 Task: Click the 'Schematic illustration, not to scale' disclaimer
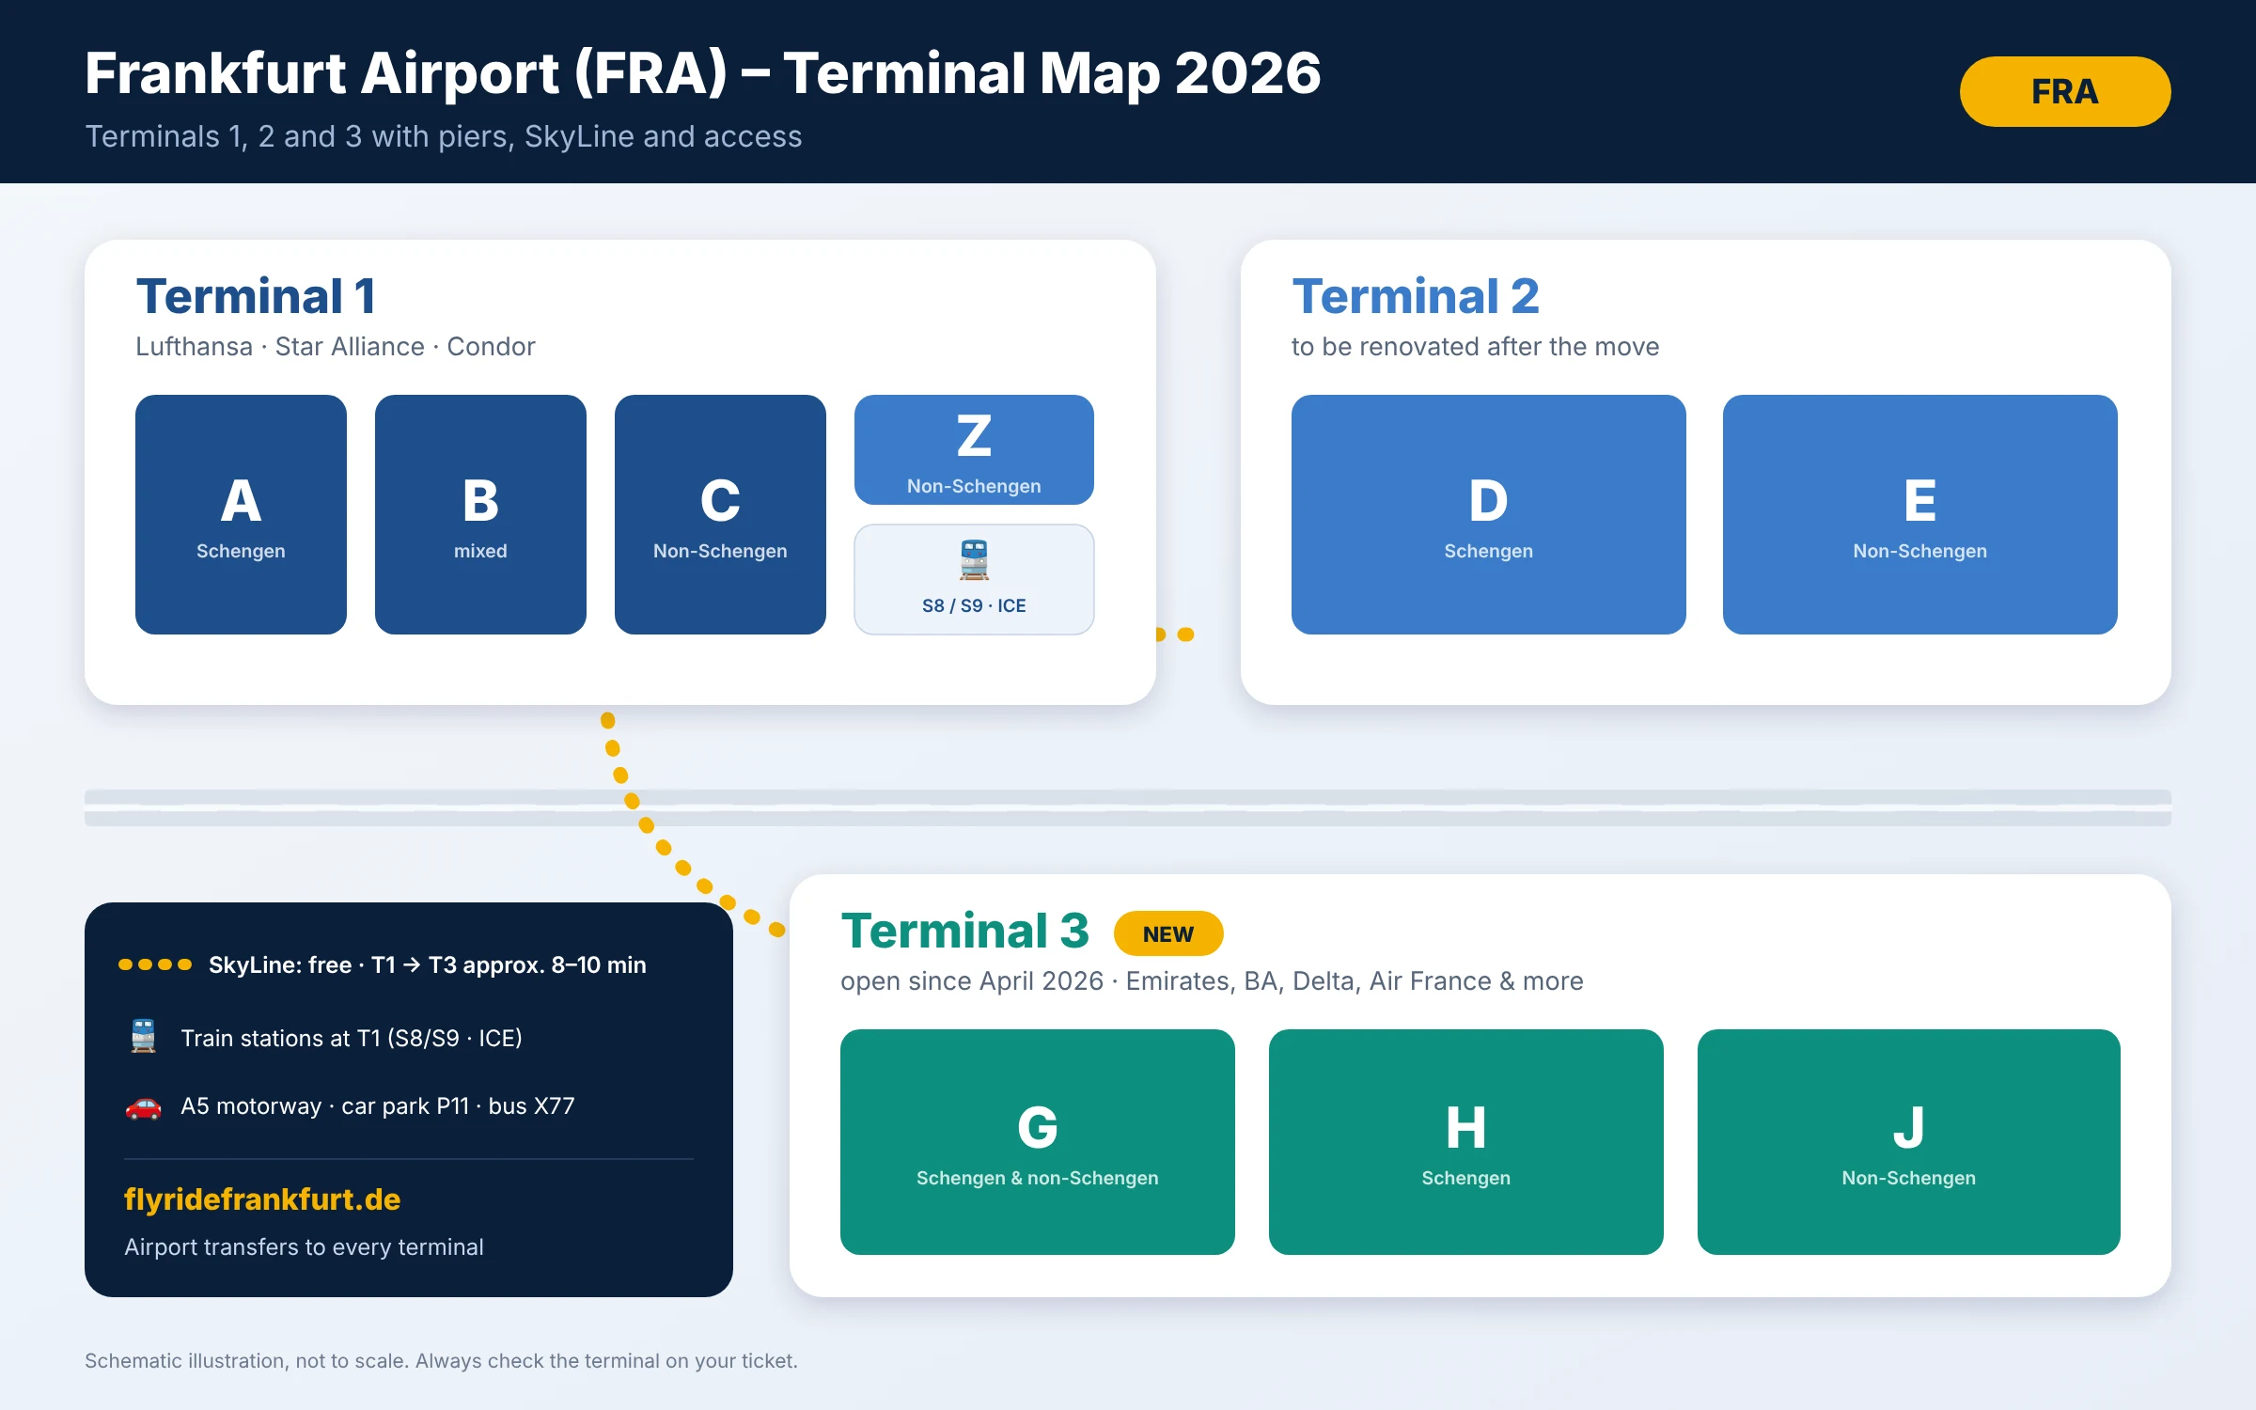441,1361
